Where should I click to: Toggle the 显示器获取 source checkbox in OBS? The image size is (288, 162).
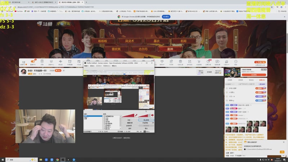coord(104,123)
